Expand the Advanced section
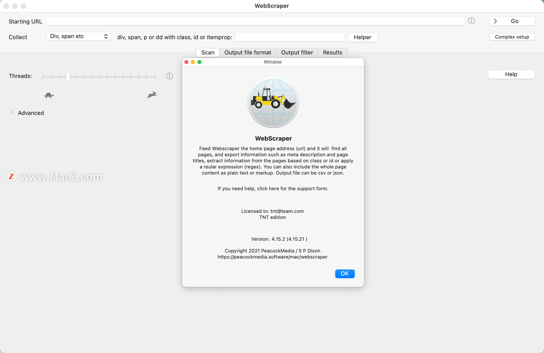Viewport: 544px width, 353px height. tap(12, 113)
